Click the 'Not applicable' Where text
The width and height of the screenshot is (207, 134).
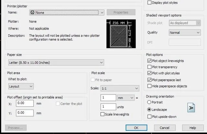pos(39,29)
